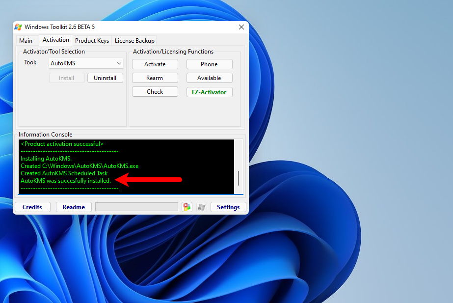Click the Windows Toolkit title bar icon

[18, 27]
